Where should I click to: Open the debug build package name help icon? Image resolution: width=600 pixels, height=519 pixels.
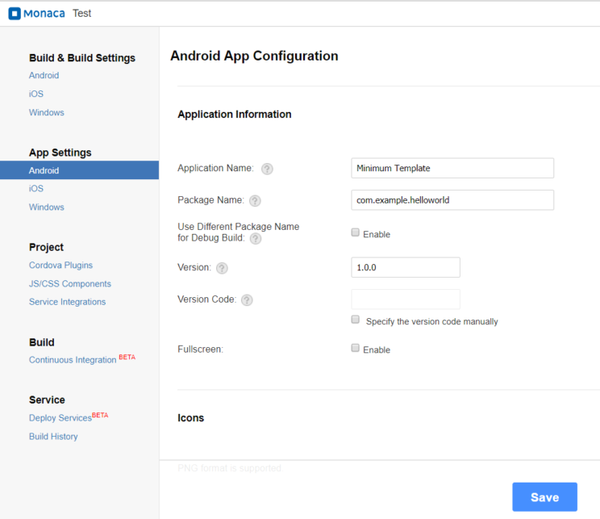pos(256,239)
